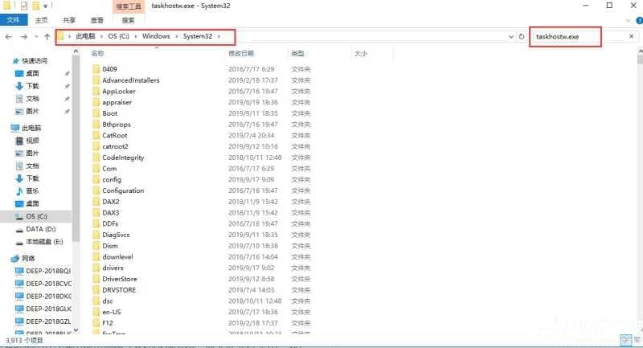Sort by the 修改日期 column header
The height and width of the screenshot is (348, 643).
[x=241, y=53]
